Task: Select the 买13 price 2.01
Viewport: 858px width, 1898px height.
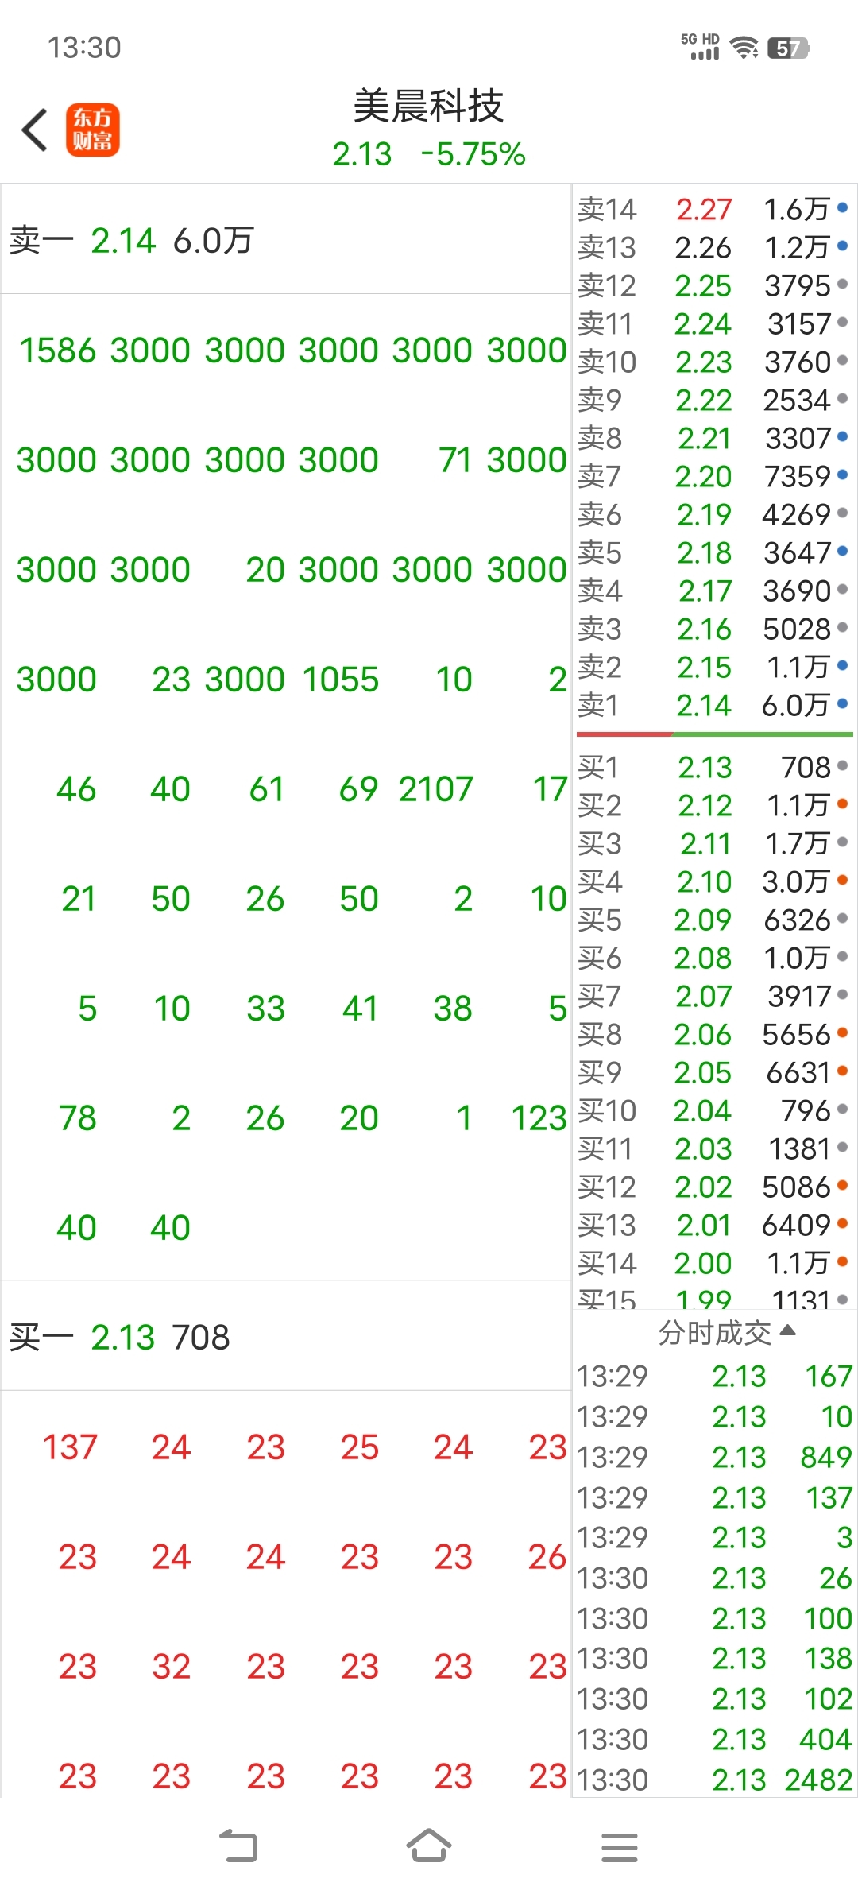Action: (704, 1226)
